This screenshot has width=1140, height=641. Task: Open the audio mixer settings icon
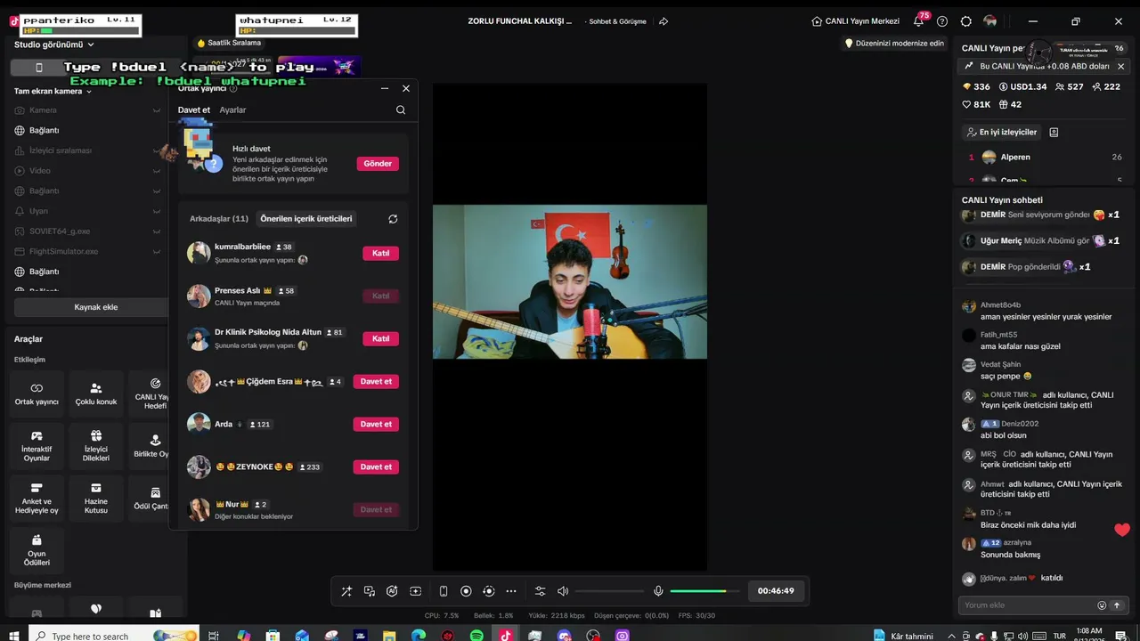pyautogui.click(x=540, y=591)
